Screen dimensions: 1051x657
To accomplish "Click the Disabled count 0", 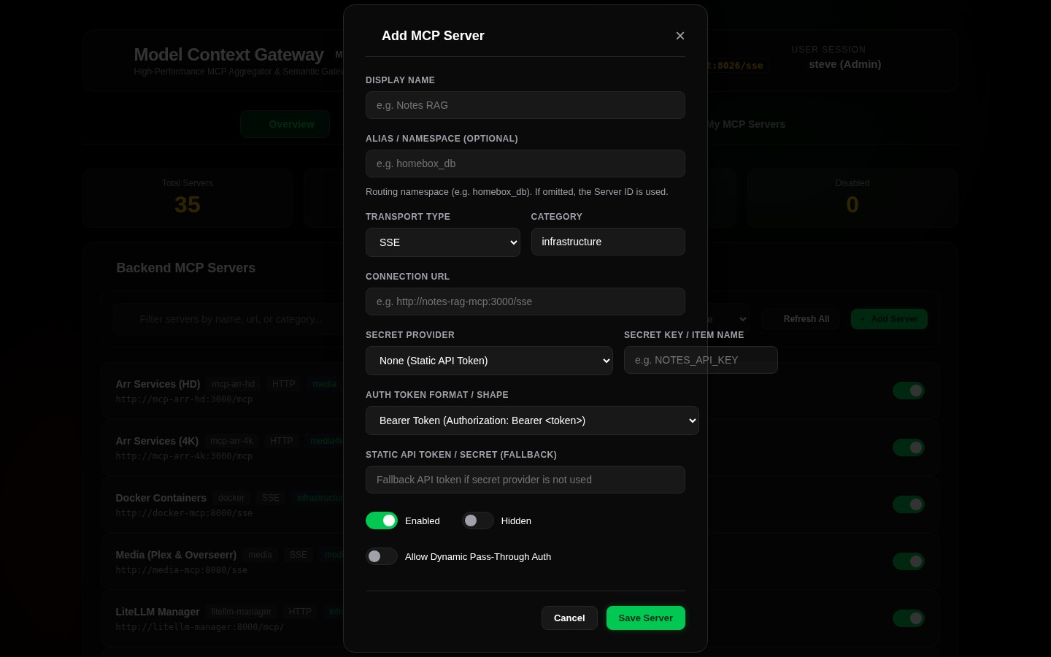I will pyautogui.click(x=852, y=205).
